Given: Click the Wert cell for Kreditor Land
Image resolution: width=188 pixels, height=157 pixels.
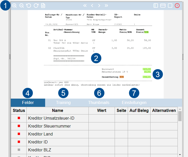Looking at the screenshot, I should point(102,134).
